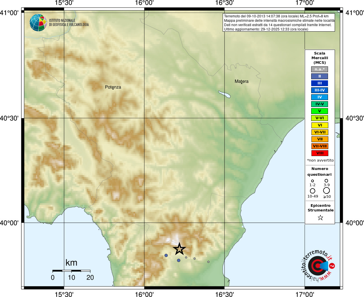Select the n.a. gray legend swatch
This screenshot has width=364, height=297.
(x=320, y=69)
